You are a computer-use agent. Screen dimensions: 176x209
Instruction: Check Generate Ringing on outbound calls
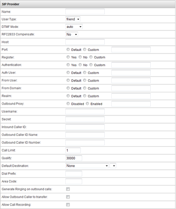pos(68,189)
